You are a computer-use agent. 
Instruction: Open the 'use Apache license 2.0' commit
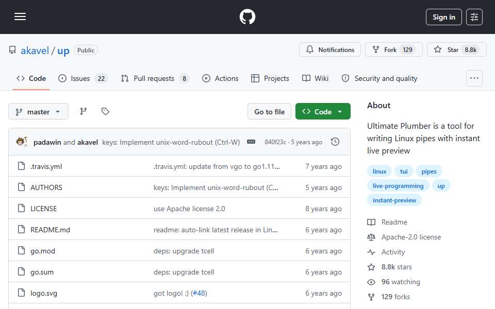[x=189, y=209]
